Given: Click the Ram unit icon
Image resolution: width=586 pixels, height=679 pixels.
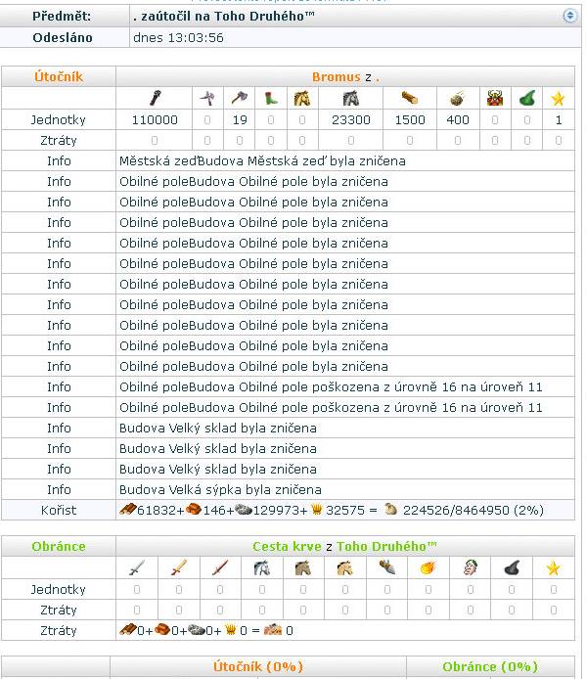Looking at the screenshot, I should 409,98.
